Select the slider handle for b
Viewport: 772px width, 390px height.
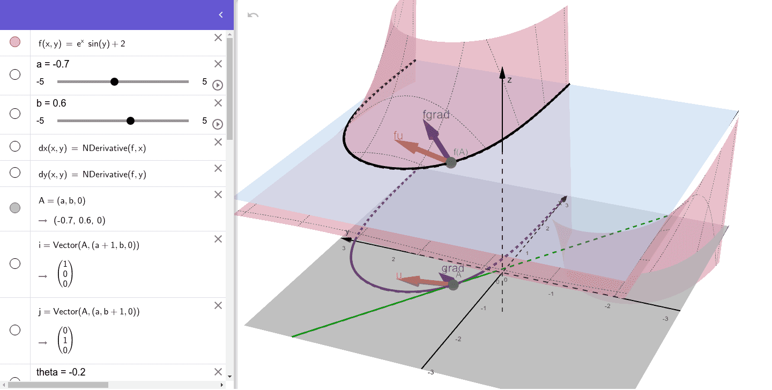[130, 121]
